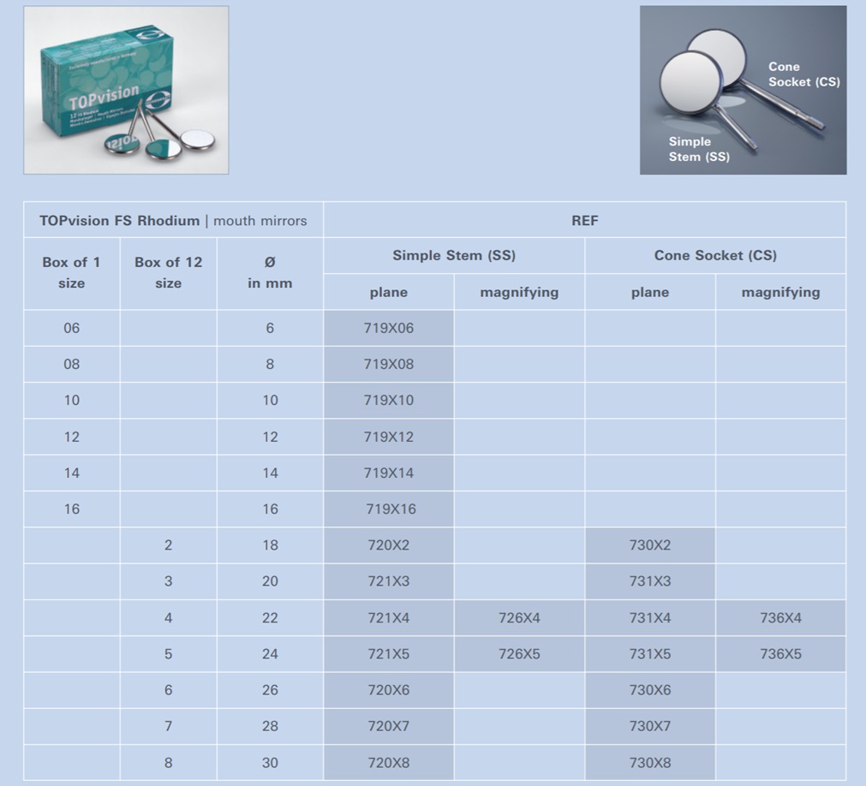Click the 28 mm diameter value

(270, 726)
